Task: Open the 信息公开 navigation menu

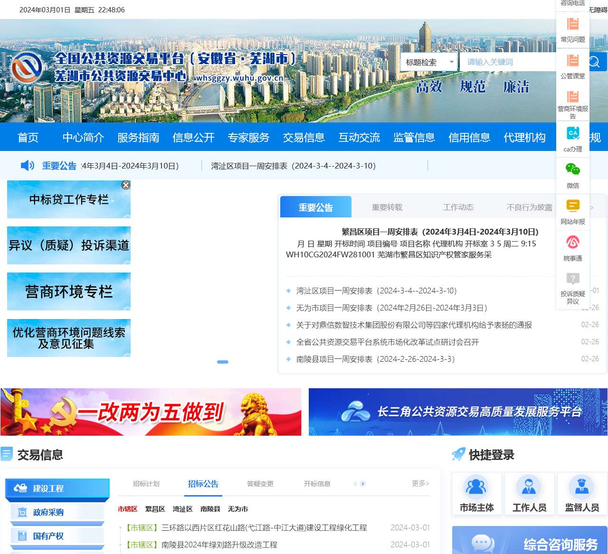Action: [193, 137]
